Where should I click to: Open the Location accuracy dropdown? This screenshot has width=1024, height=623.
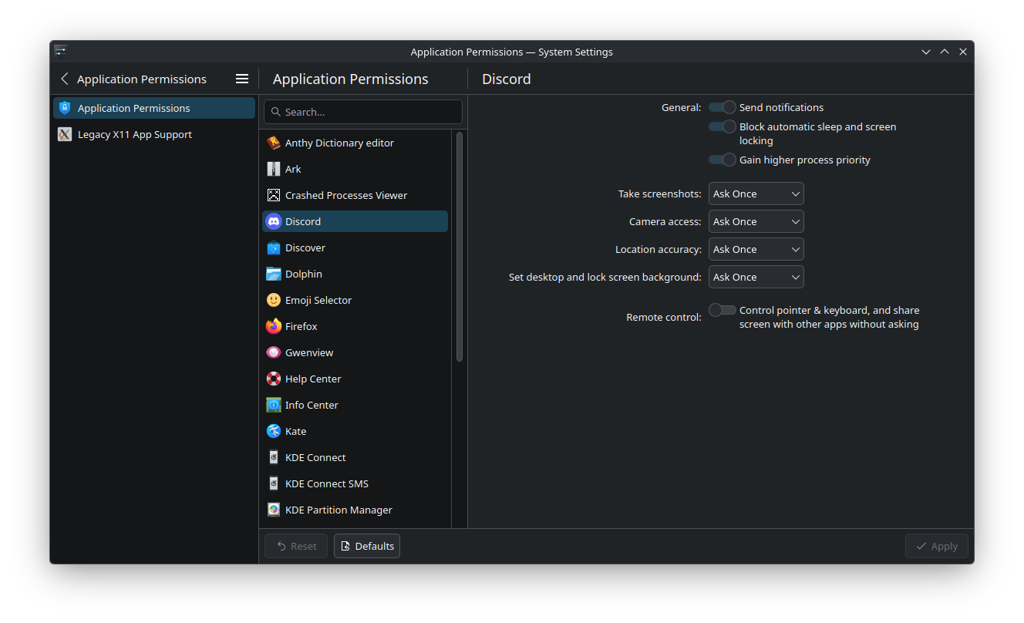756,249
